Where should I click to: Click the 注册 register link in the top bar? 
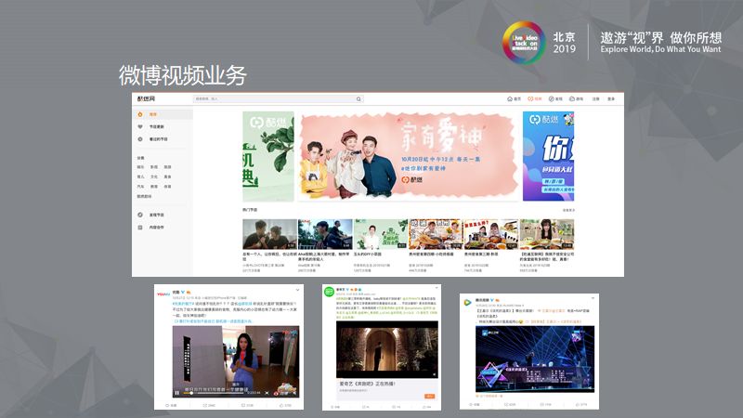click(595, 99)
